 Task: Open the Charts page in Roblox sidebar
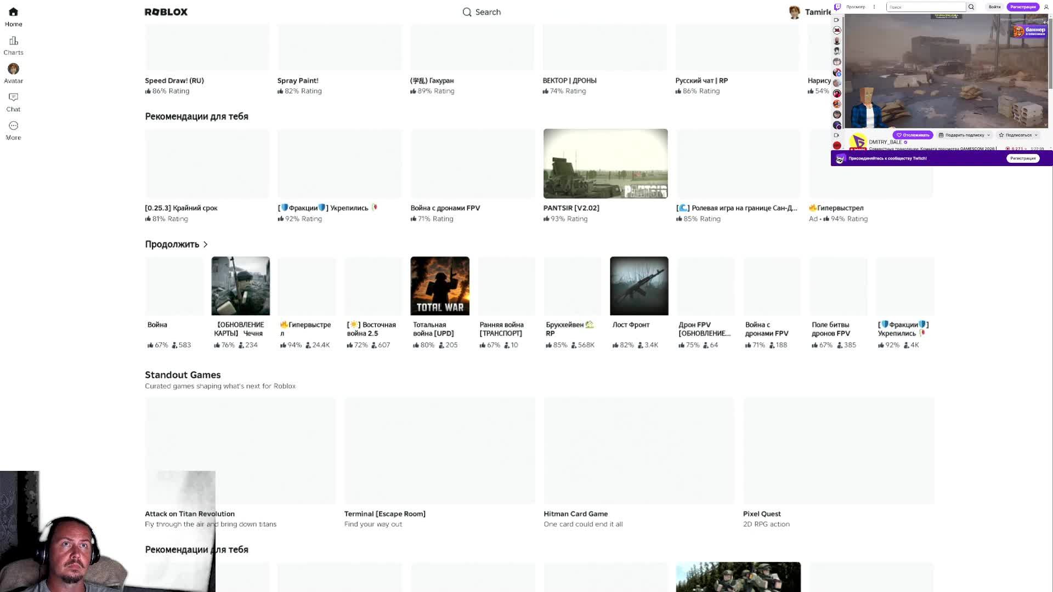13,45
